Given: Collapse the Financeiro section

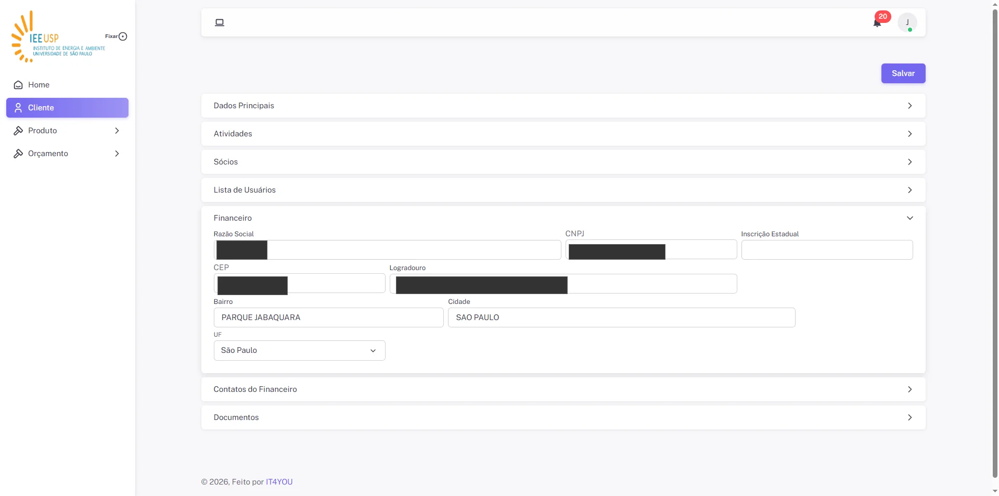Looking at the screenshot, I should pyautogui.click(x=563, y=218).
